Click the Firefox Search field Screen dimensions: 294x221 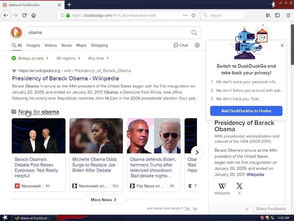223,15
